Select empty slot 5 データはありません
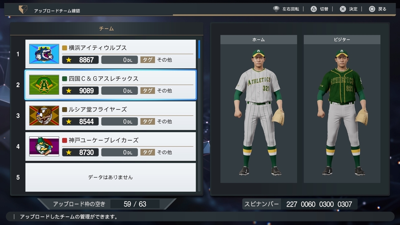The image size is (400, 225). coord(111,177)
